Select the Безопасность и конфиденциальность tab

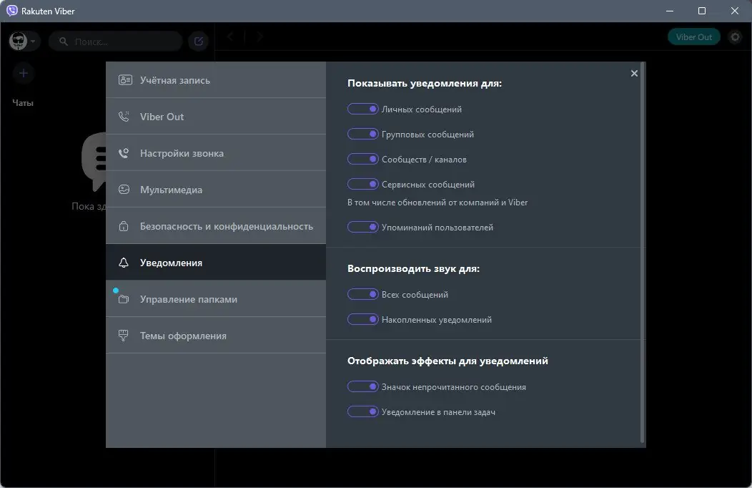click(x=215, y=226)
